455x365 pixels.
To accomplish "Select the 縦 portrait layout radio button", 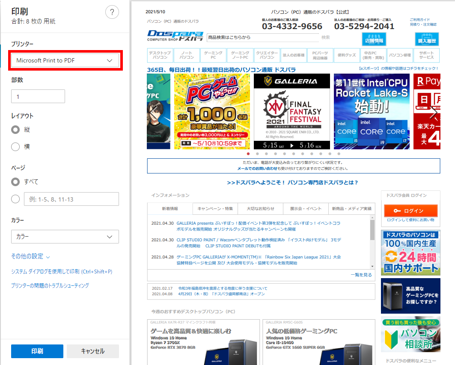I will [x=15, y=130].
